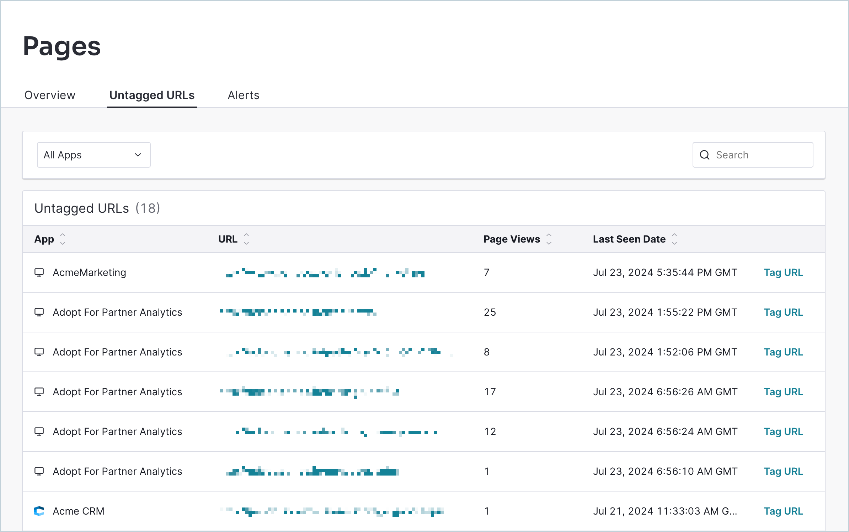Click the App column header label
This screenshot has height=532, width=849.
point(44,239)
